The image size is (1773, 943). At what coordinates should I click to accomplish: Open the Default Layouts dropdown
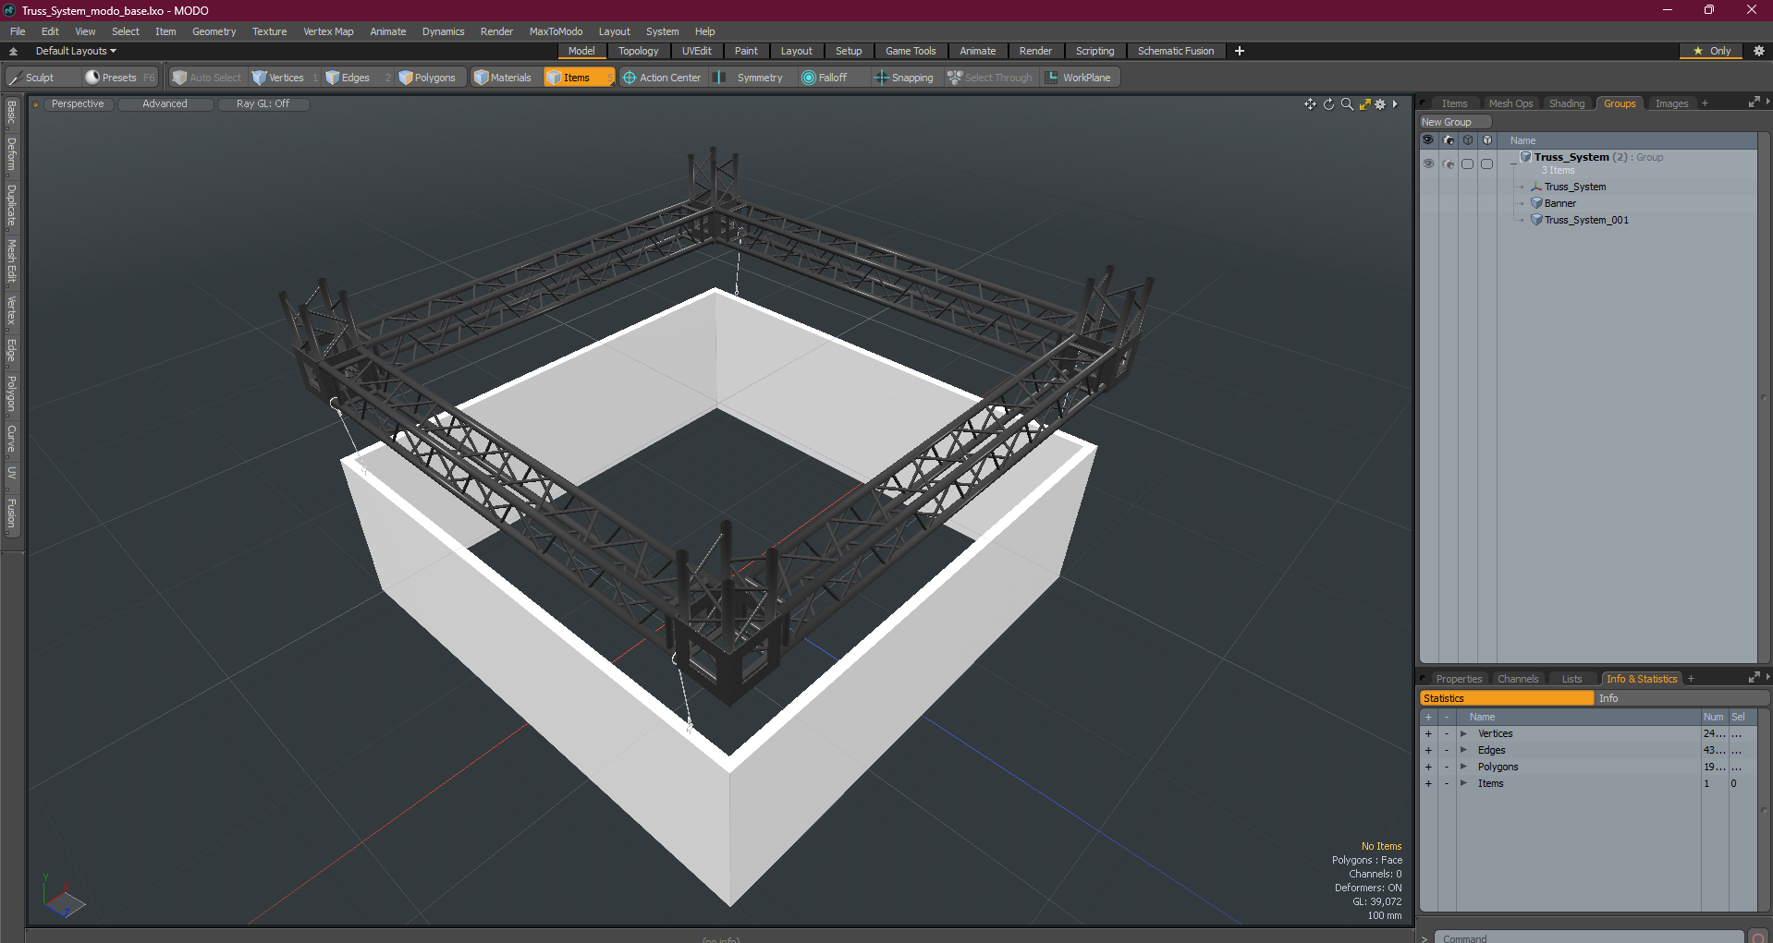(76, 51)
